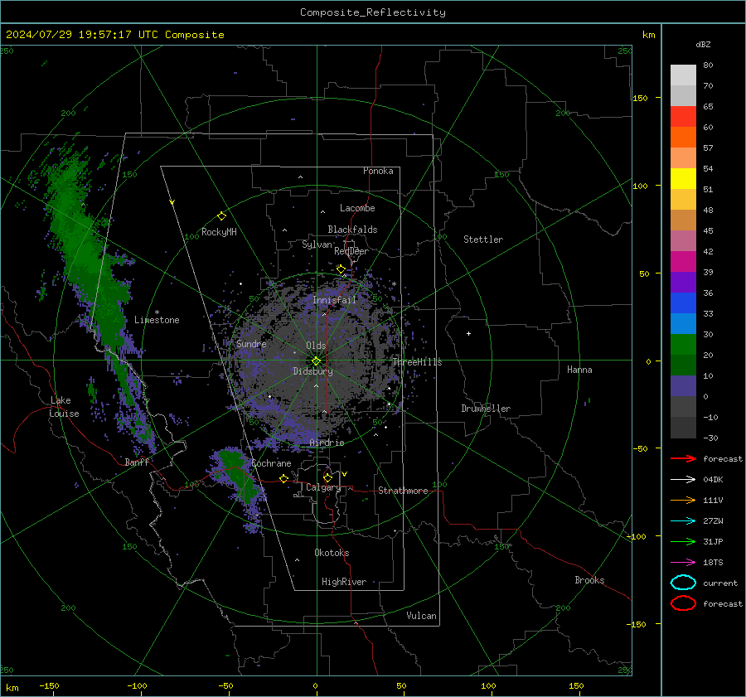The image size is (746, 697).
Task: Click the orange 111V arrow in the legend
Action: 683,500
